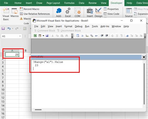Expand the Insert UserForm dropdown arrow in VBA toolbar
The width and height of the screenshot is (148, 119).
coord(43,36)
